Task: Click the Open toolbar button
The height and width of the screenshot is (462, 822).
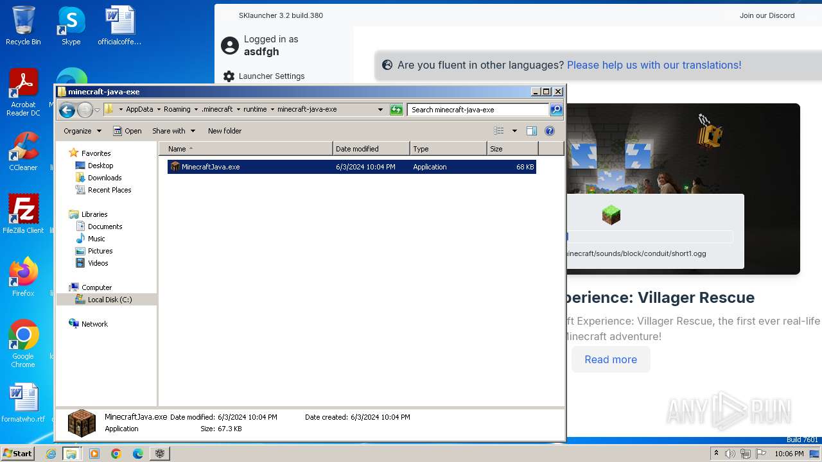Action: 127,131
